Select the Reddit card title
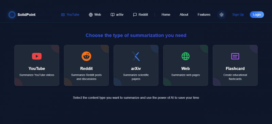 [86, 69]
